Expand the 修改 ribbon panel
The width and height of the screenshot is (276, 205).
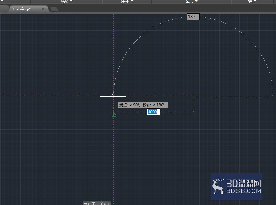click(66, 1)
